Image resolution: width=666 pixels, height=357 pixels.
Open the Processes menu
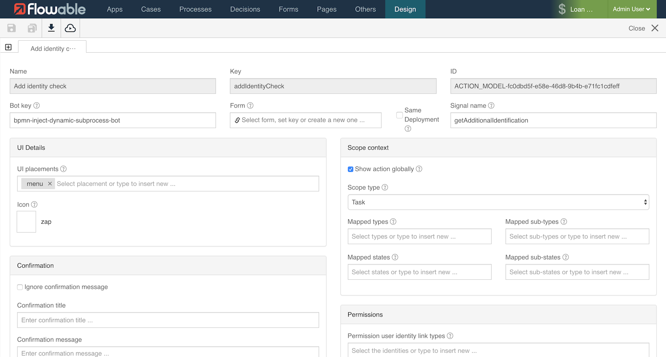(x=195, y=9)
